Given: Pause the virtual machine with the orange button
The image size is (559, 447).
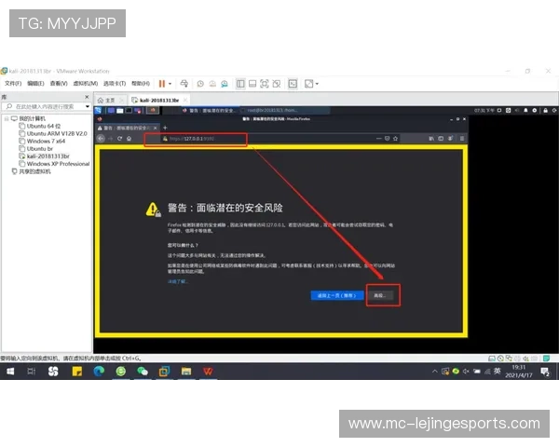Looking at the screenshot, I should (162, 84).
